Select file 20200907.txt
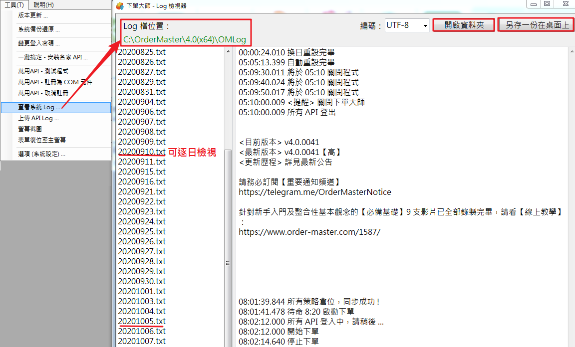 point(142,122)
